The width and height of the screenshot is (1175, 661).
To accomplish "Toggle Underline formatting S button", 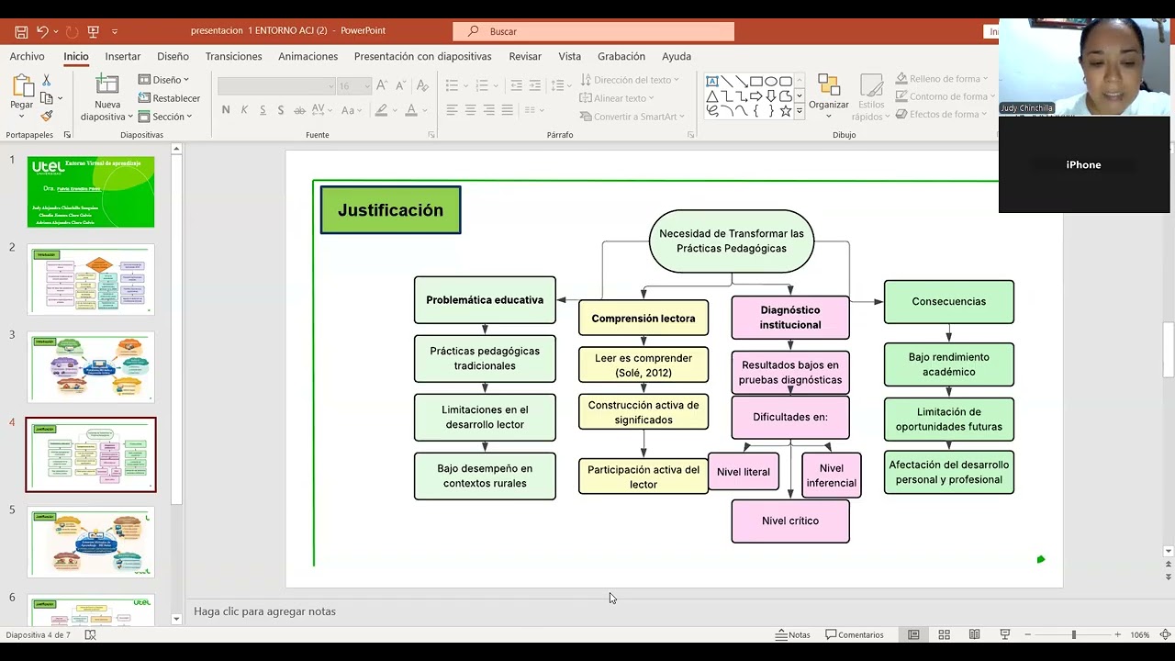I will coord(263,110).
